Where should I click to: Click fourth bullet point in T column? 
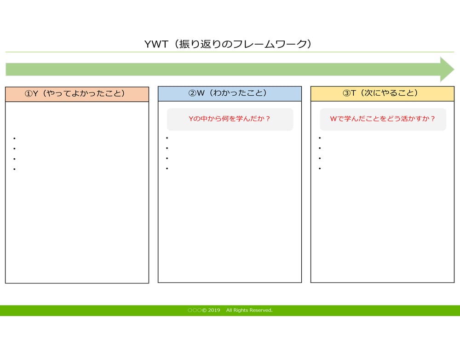click(x=320, y=168)
